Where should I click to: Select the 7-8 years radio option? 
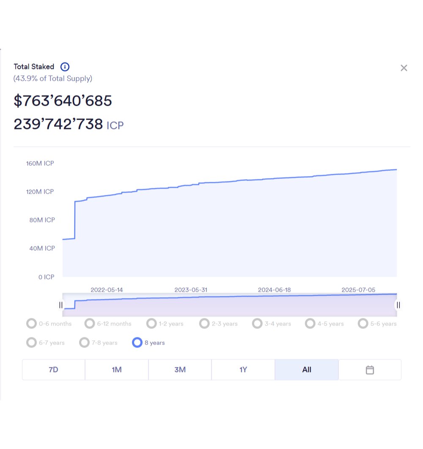[x=84, y=342]
